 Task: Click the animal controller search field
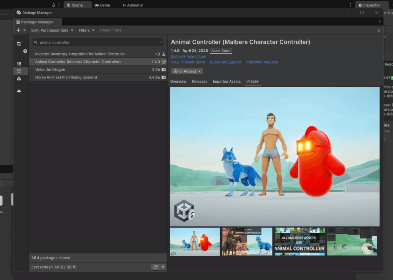(x=98, y=43)
